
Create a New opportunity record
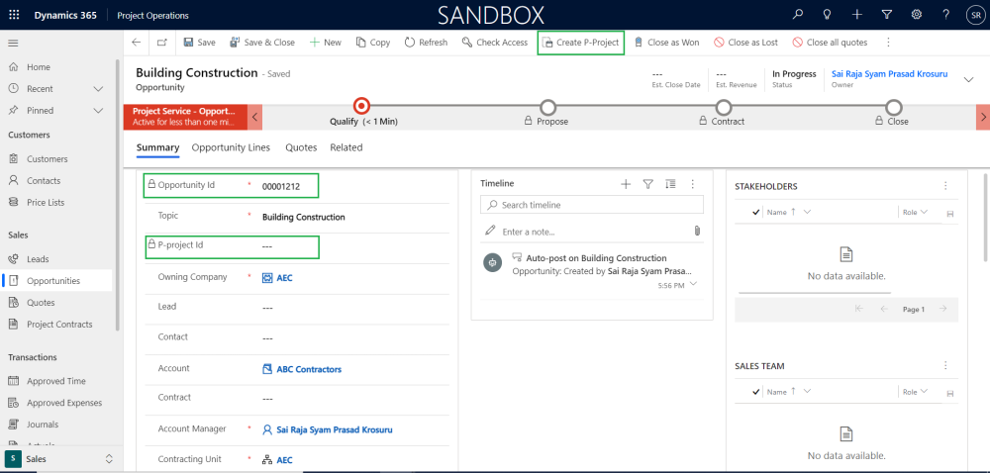click(x=325, y=43)
